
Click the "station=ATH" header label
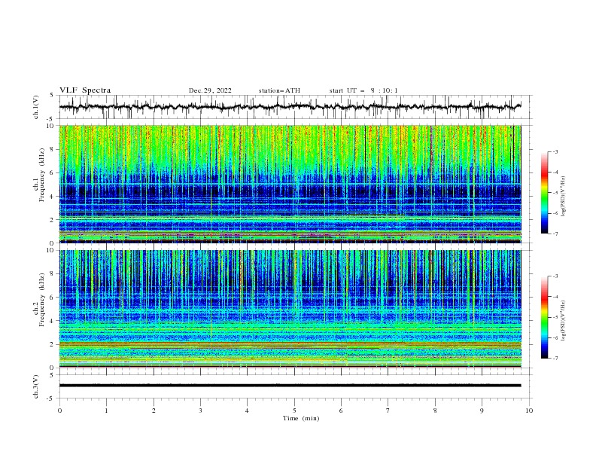[x=279, y=90]
